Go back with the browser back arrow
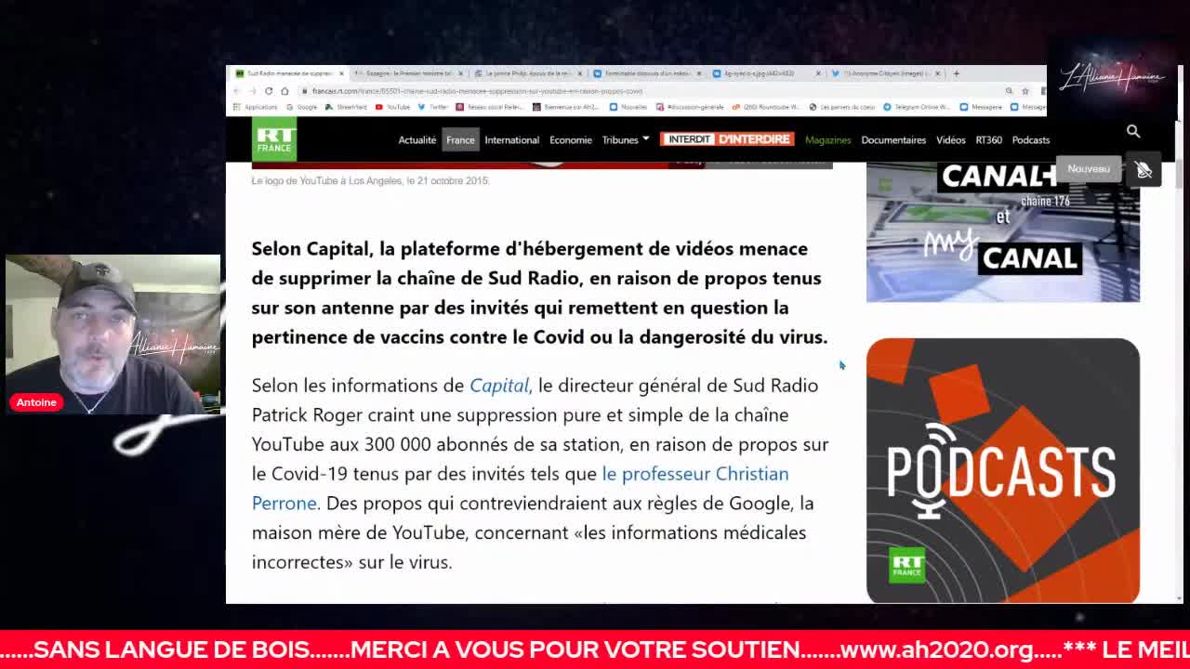 [237, 91]
